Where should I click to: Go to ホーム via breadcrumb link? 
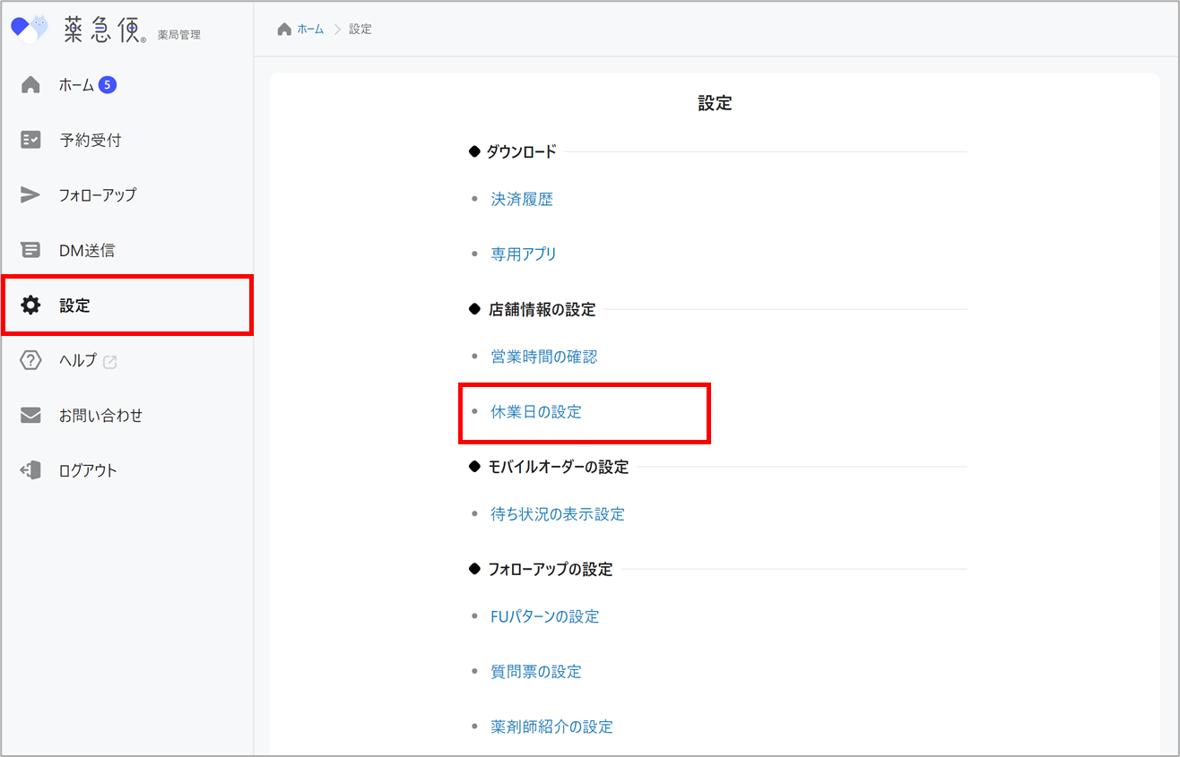pyautogui.click(x=310, y=30)
